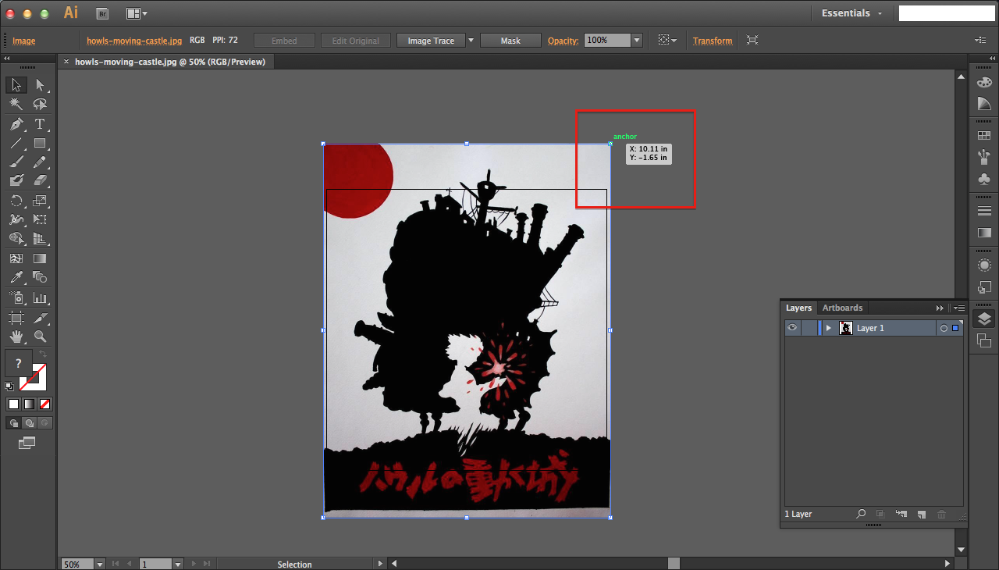Viewport: 999px width, 570px height.
Task: Set color mode to Gradient
Action: (x=29, y=404)
